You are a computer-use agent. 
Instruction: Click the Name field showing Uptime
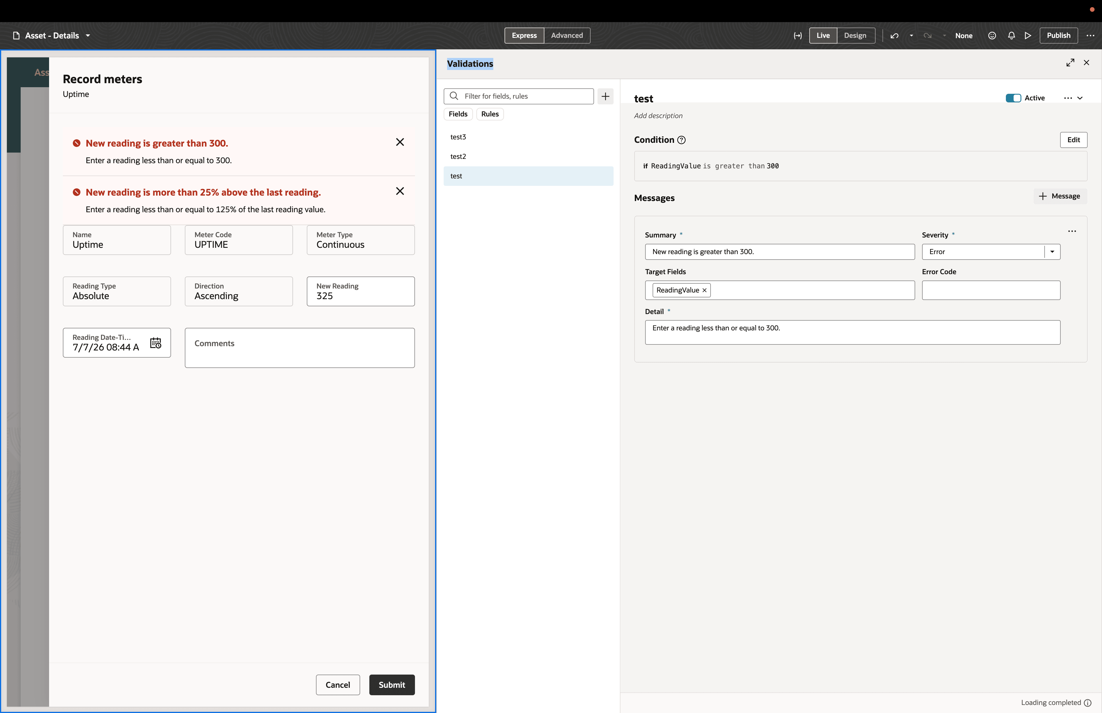point(117,240)
